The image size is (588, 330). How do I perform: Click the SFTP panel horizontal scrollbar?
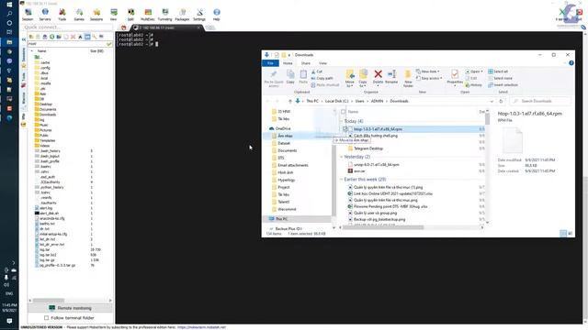[x=49, y=301]
